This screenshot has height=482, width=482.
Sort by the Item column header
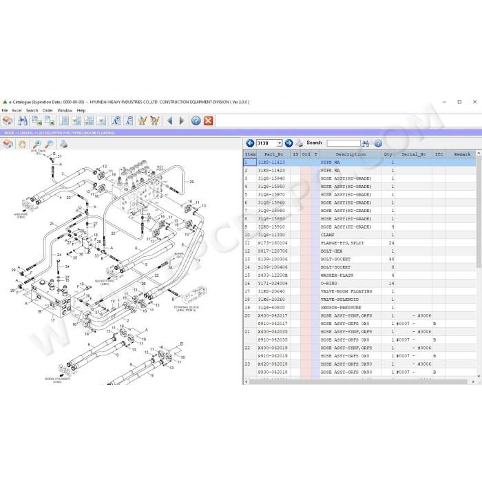(x=250, y=154)
